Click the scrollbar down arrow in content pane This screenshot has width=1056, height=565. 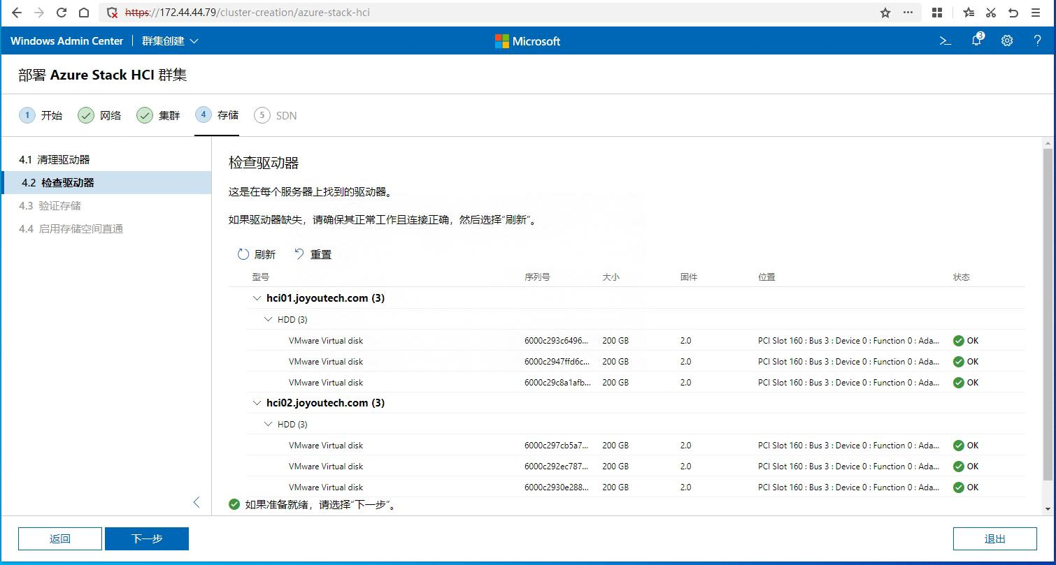click(x=1047, y=509)
